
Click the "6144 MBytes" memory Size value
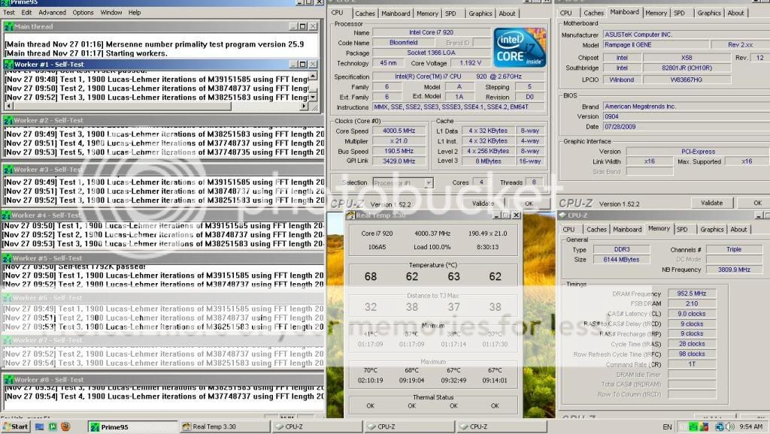pyautogui.click(x=621, y=260)
